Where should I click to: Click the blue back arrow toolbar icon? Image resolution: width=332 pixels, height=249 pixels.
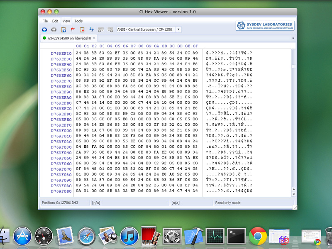coord(44,29)
